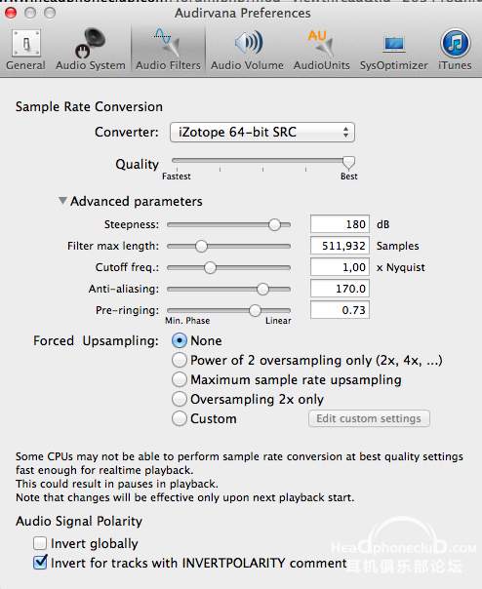This screenshot has height=589, width=482.
Task: Open the AudioUnits pane
Action: tap(321, 50)
